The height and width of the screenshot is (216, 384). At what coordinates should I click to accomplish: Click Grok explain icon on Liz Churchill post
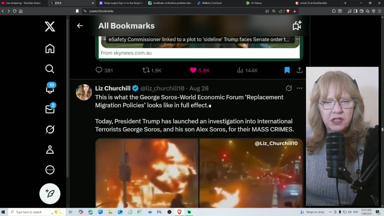point(289,88)
